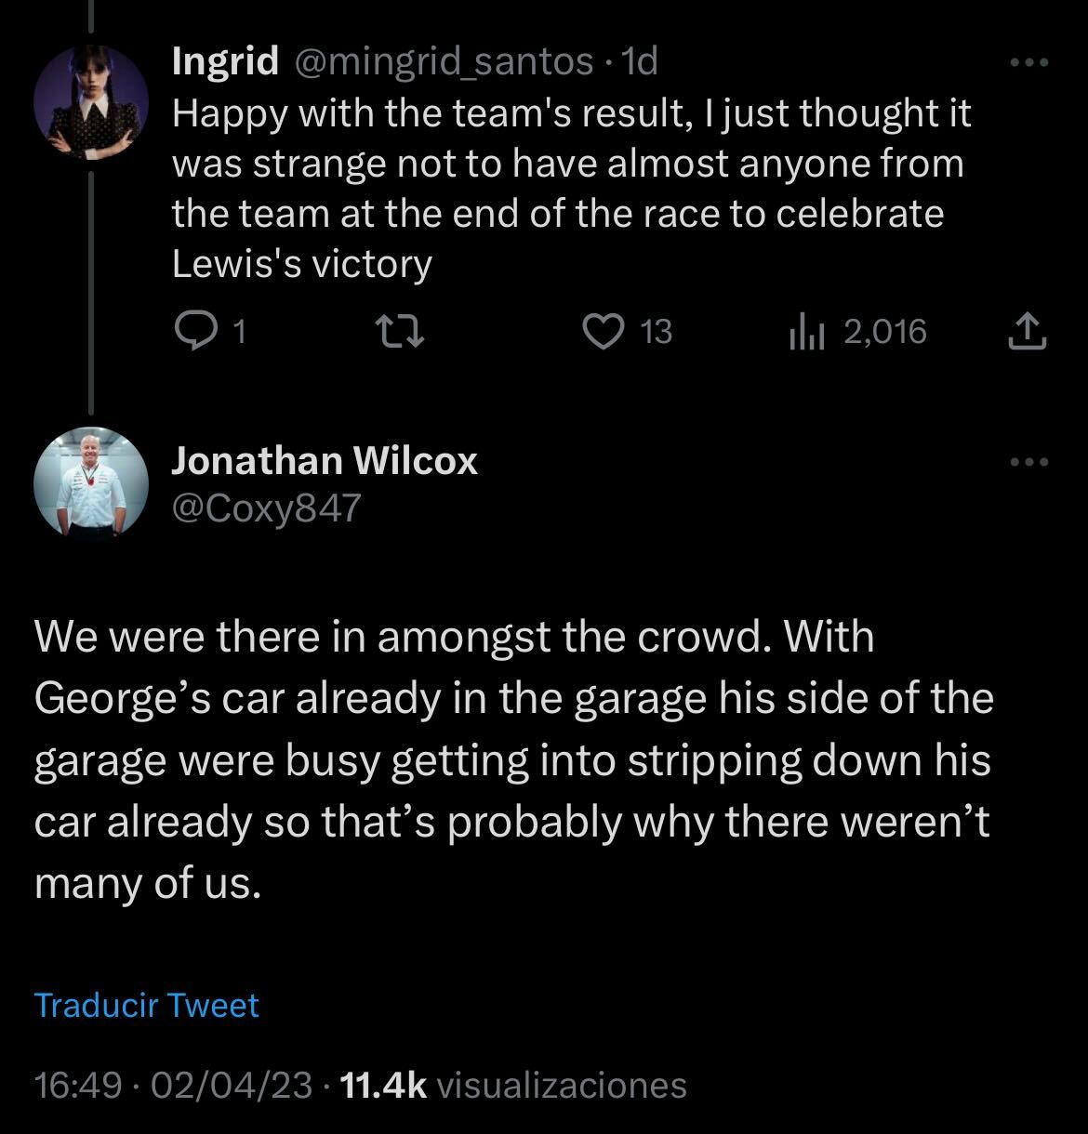Open Jonathan Wilcox's profile picture
The image size is (1088, 1134).
point(91,483)
